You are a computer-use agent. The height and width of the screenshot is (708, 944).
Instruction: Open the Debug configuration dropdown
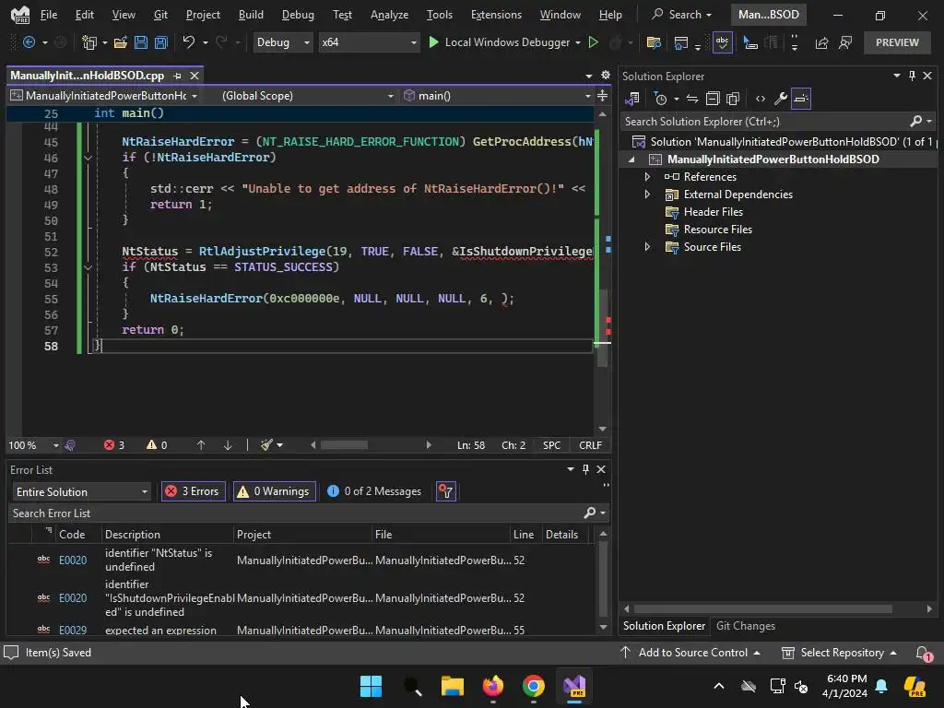283,42
